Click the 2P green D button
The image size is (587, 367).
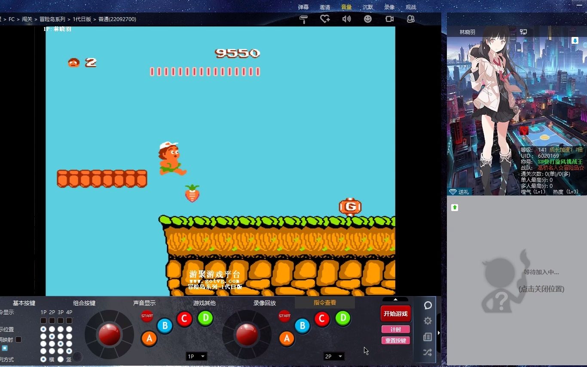click(343, 318)
